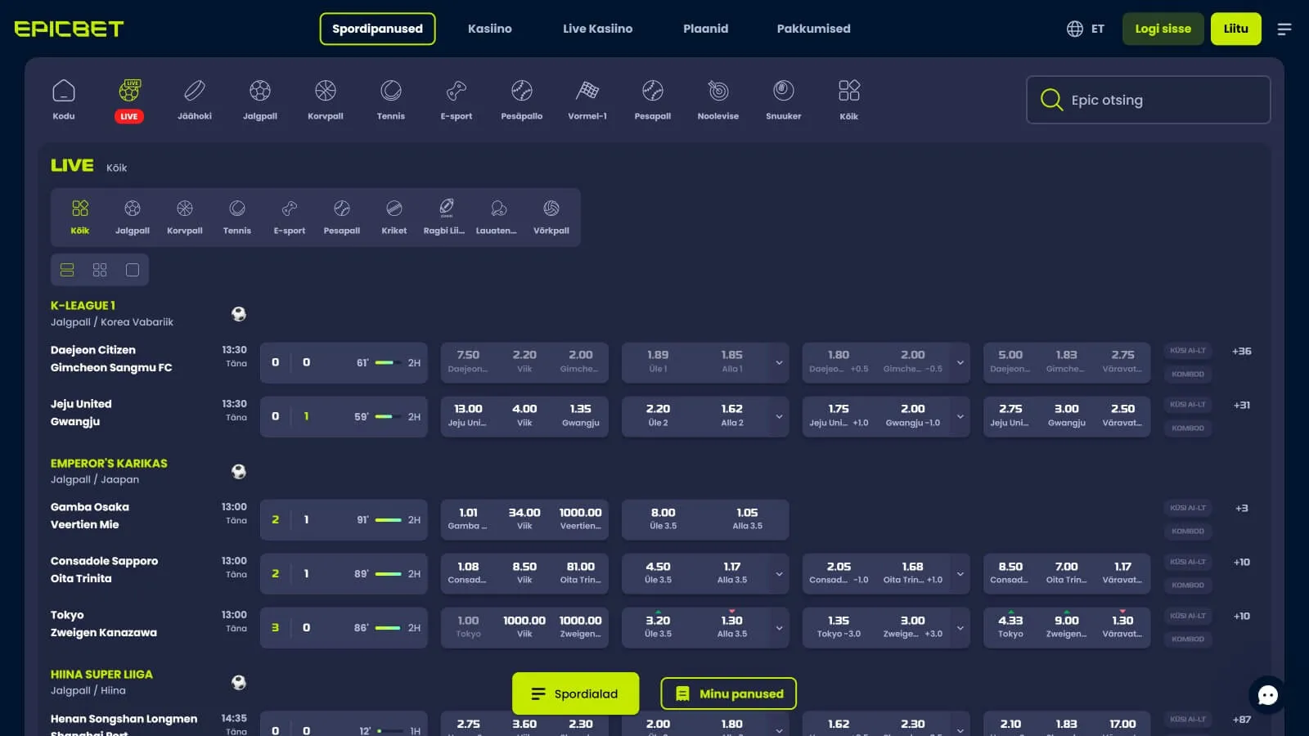
Task: Choose the Pesapall icon in top sports bar
Action: click(653, 100)
